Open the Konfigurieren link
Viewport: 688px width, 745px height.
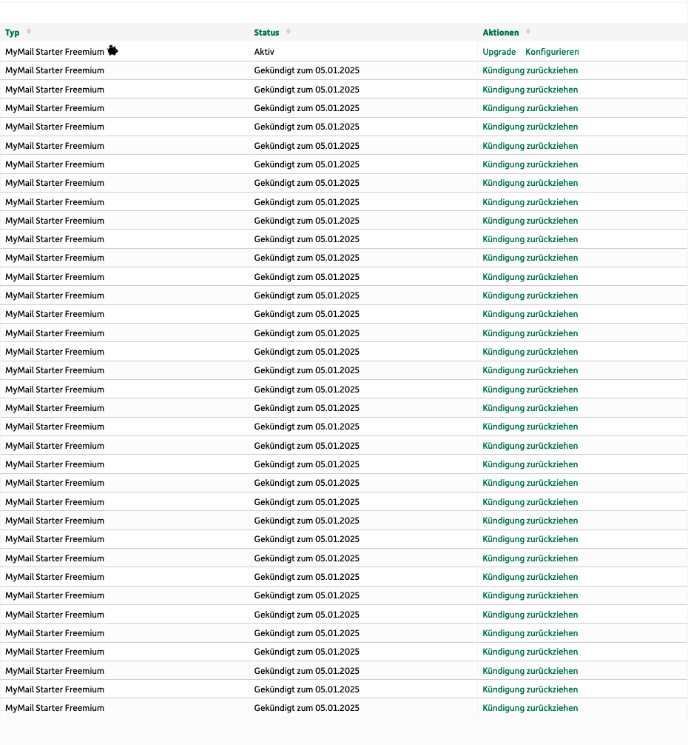552,52
